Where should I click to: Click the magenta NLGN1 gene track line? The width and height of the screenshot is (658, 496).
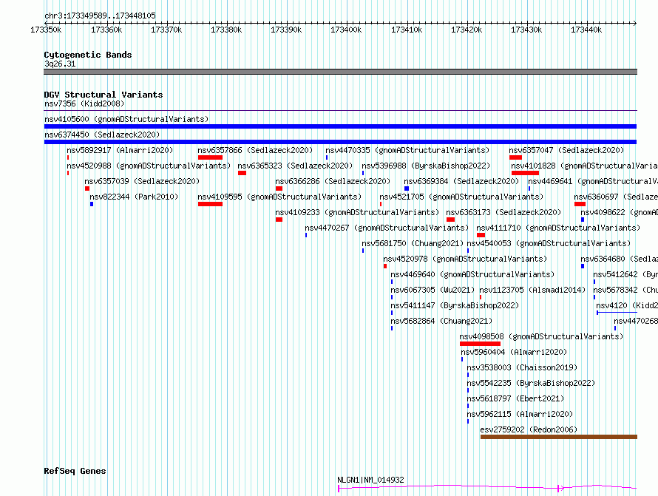[488, 487]
